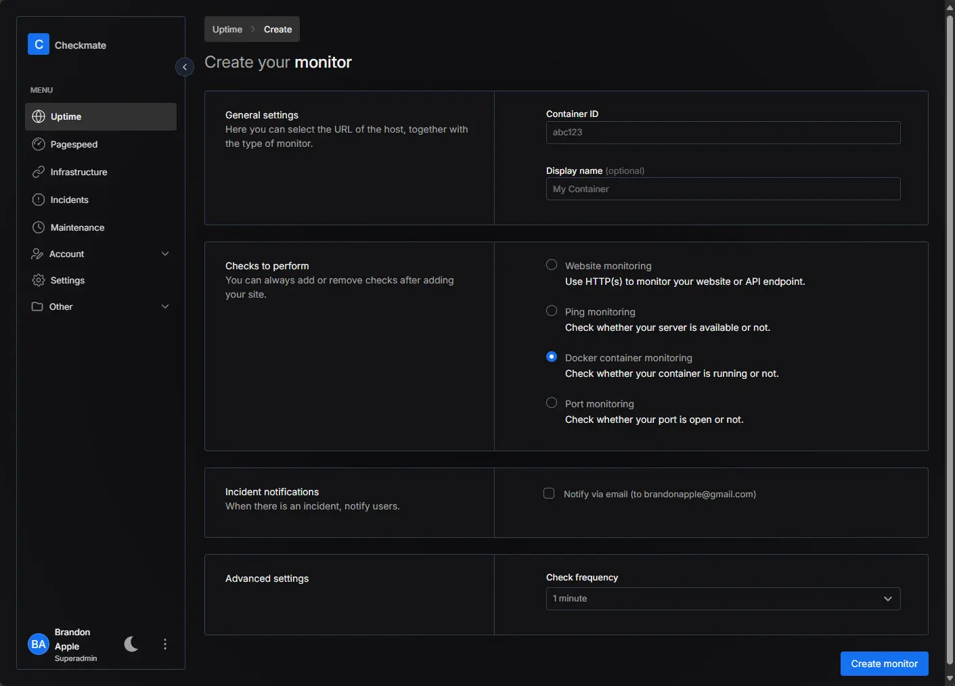This screenshot has height=686, width=955.
Task: Open Settings via the gear icon
Action: point(39,280)
